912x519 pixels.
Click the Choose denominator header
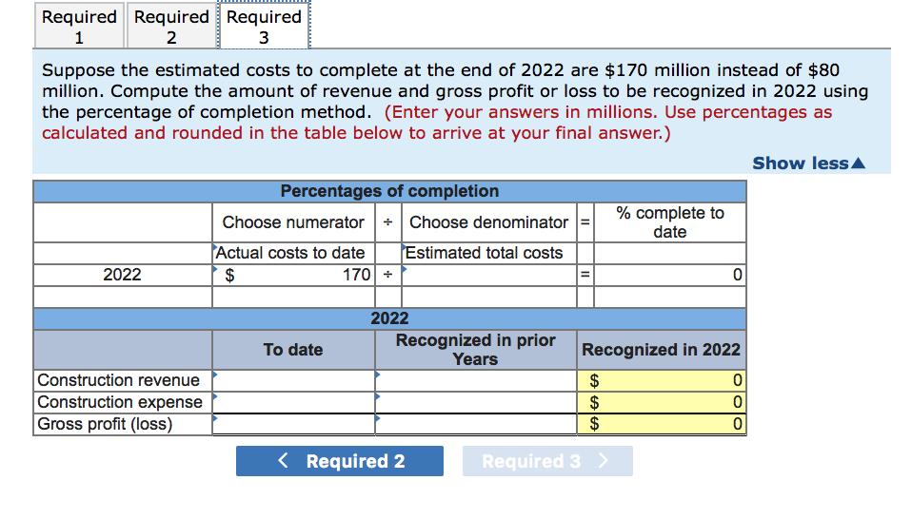coord(489,222)
